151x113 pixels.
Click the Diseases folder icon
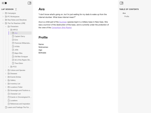[x=9, y=74]
